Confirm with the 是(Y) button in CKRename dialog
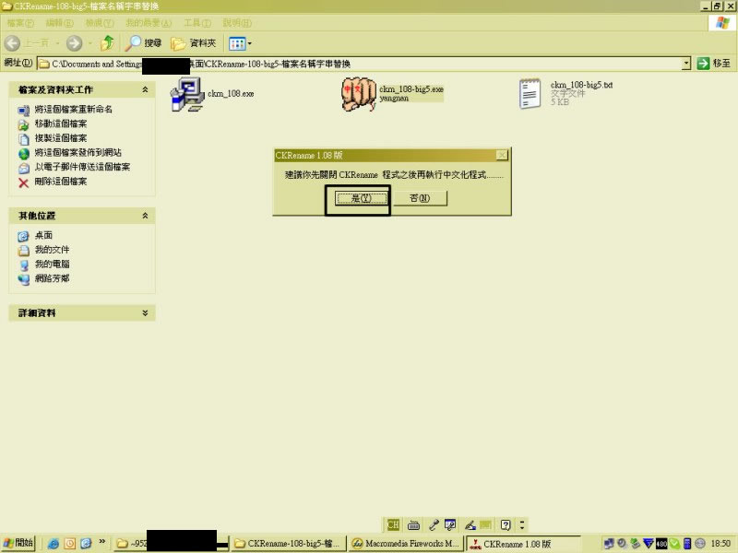The height and width of the screenshot is (553, 738). click(361, 198)
